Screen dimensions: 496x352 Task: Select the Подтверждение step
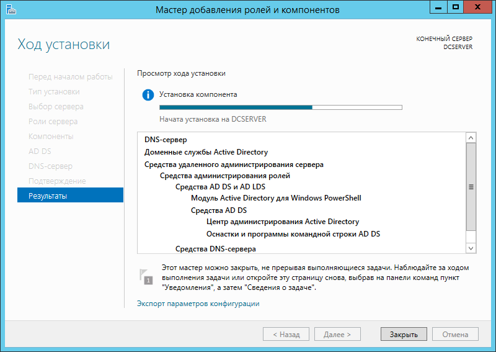point(57,181)
